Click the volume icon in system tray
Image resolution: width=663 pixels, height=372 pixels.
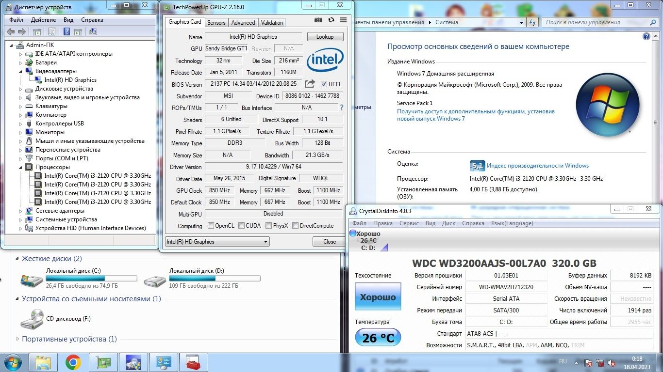613,362
